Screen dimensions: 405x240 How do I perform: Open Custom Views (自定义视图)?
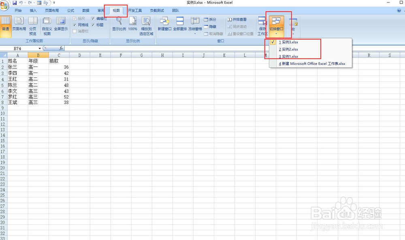coord(47,26)
